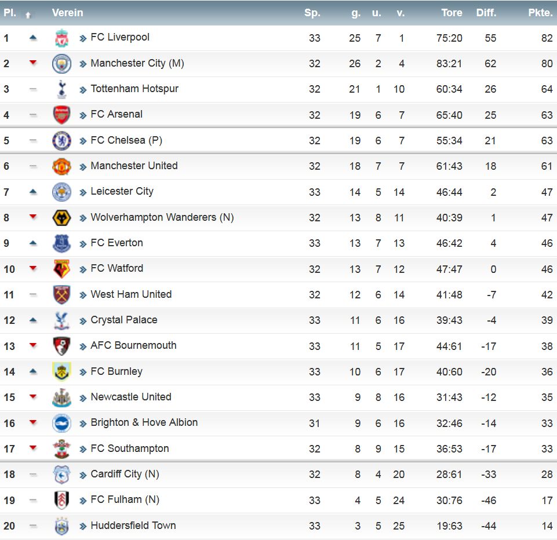Click the Manchester City club crest
The height and width of the screenshot is (540, 557).
click(x=61, y=64)
